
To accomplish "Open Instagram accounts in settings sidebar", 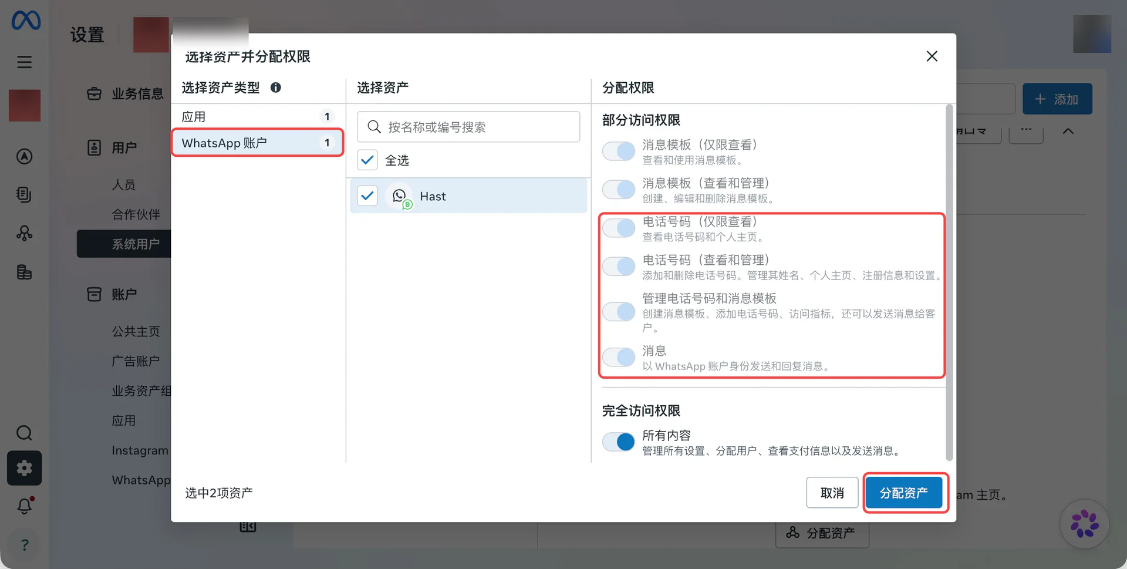I will [140, 450].
